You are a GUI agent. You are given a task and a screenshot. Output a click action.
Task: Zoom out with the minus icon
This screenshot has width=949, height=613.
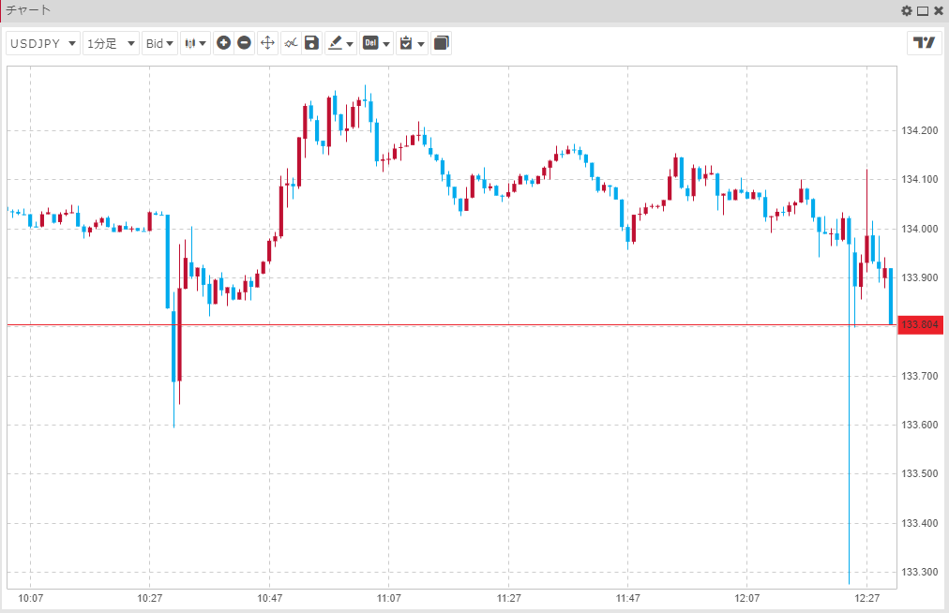[x=245, y=43]
